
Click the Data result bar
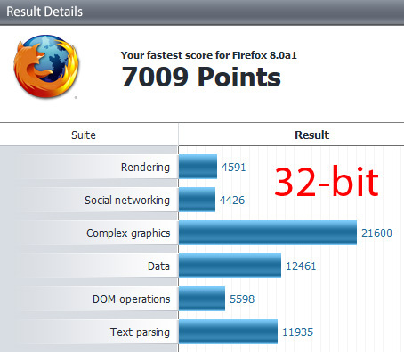click(230, 266)
